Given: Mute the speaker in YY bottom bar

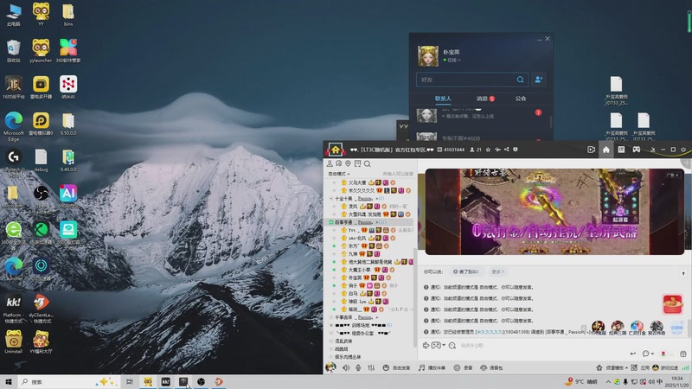Looking at the screenshot, I should [347, 367].
